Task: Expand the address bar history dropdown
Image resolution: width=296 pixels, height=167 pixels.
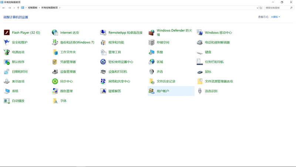Action: pos(258,8)
